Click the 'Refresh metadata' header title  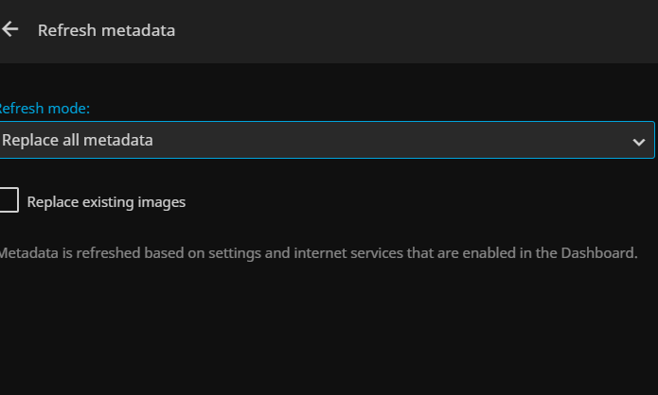[x=106, y=30]
